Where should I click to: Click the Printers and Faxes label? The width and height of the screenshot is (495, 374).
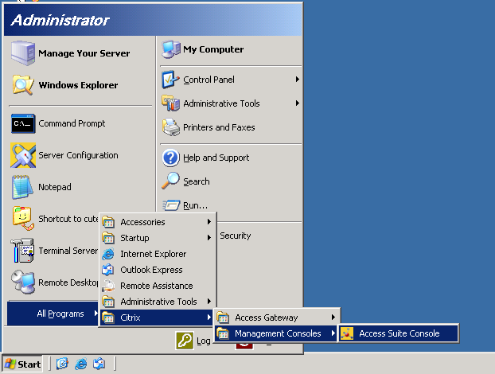[219, 127]
